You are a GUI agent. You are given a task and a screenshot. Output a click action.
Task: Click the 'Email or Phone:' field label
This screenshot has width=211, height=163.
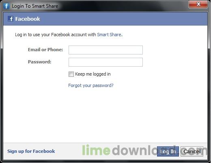45,50
